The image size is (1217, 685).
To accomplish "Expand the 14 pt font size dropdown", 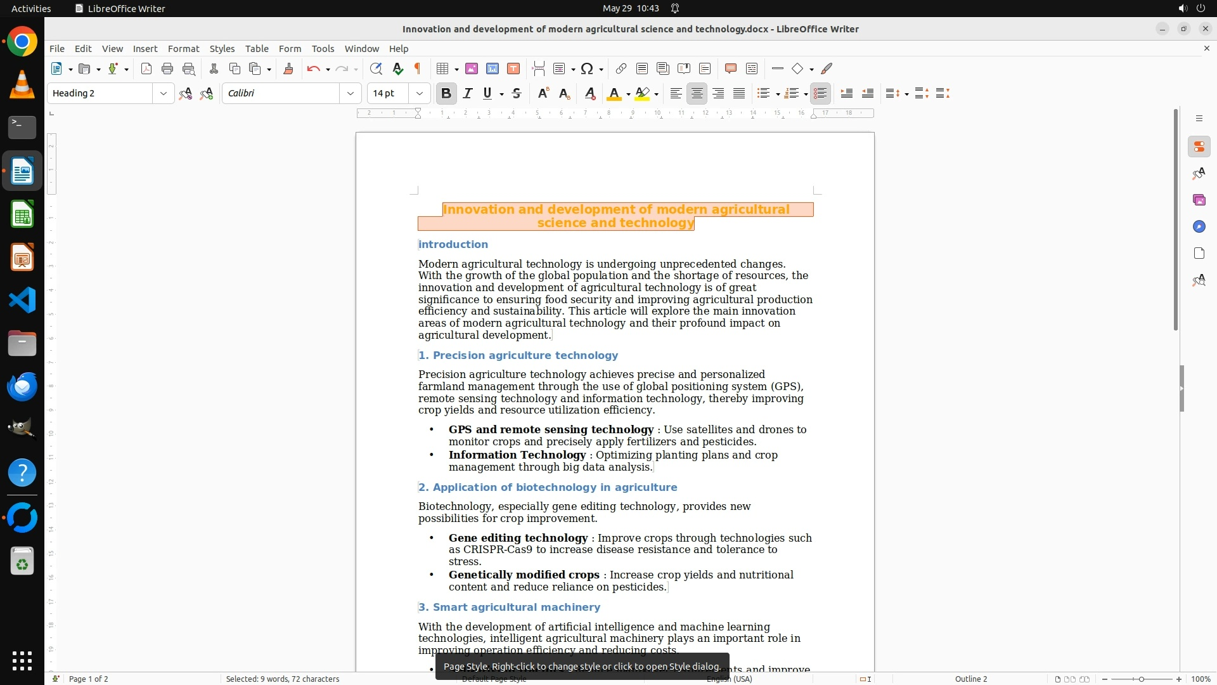I will [420, 93].
